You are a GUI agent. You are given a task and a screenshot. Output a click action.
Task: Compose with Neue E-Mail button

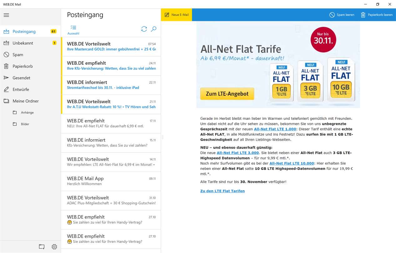[177, 15]
